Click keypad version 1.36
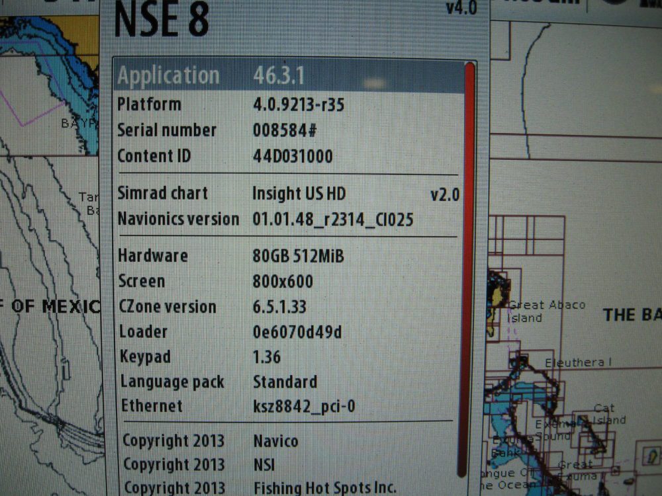The width and height of the screenshot is (662, 496). pyautogui.click(x=267, y=357)
